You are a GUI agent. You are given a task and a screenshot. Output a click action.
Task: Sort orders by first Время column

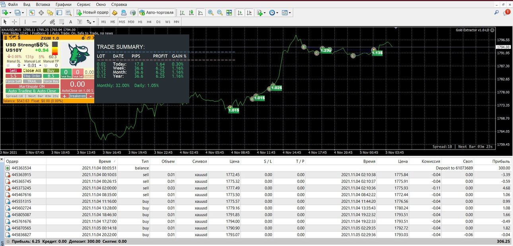pos(105,161)
